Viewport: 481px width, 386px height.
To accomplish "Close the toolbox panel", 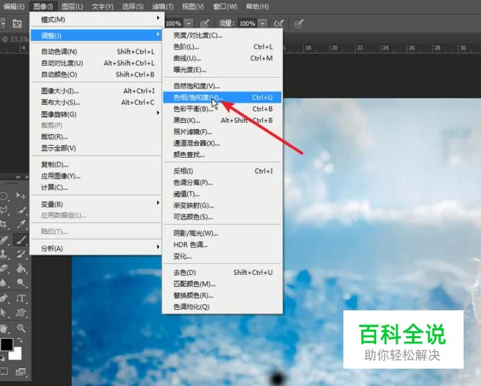I will pyautogui.click(x=27, y=177).
